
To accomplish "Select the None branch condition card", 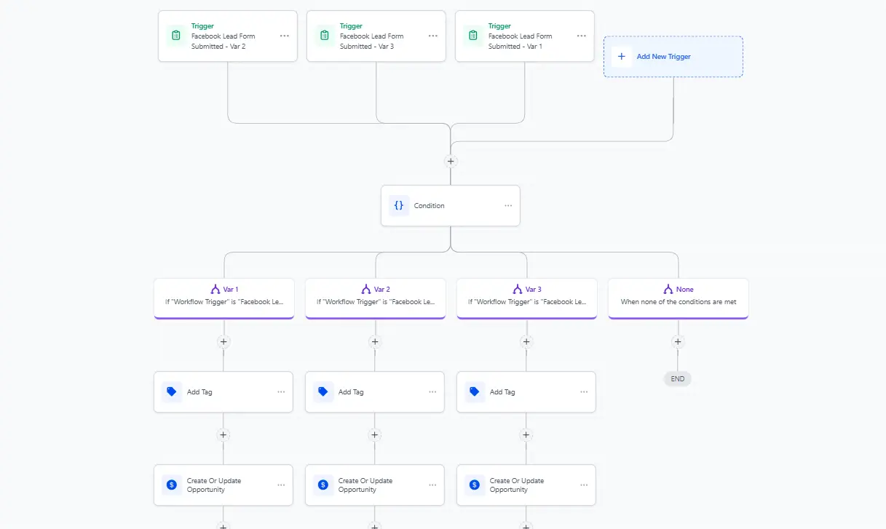I will [678, 298].
